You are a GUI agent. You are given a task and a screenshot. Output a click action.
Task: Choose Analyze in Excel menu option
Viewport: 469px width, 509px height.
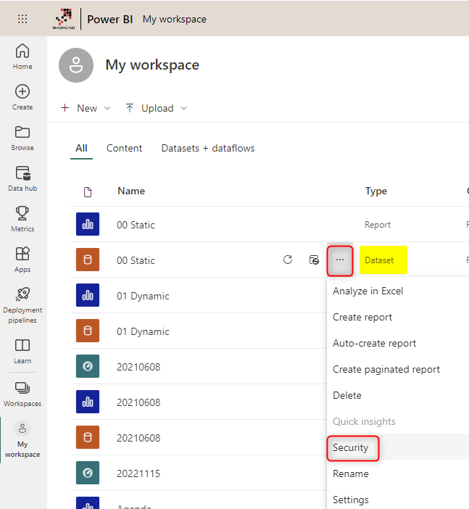[x=368, y=291]
